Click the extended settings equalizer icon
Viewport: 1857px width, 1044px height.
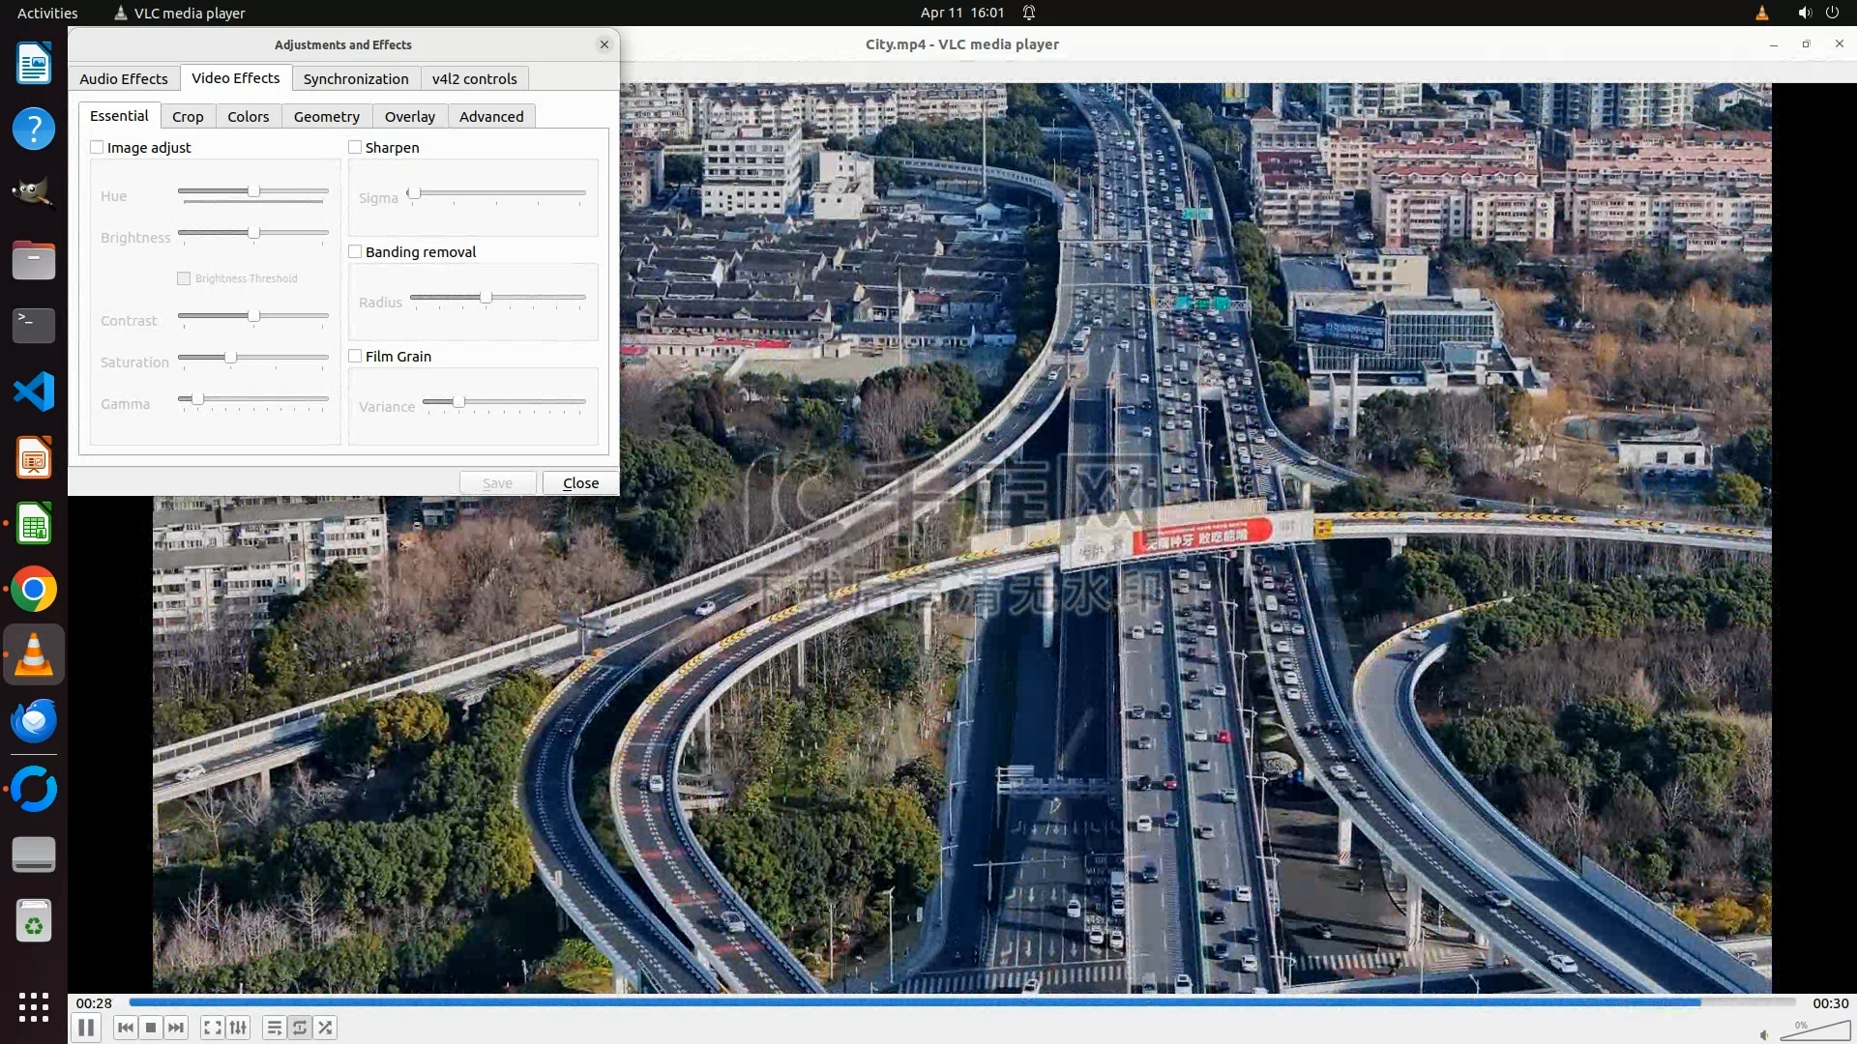click(x=238, y=1028)
